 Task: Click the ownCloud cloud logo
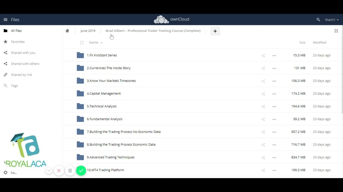161,19
